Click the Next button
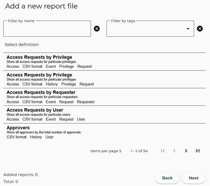Viewport: 210px width, 186px height. pyautogui.click(x=194, y=178)
